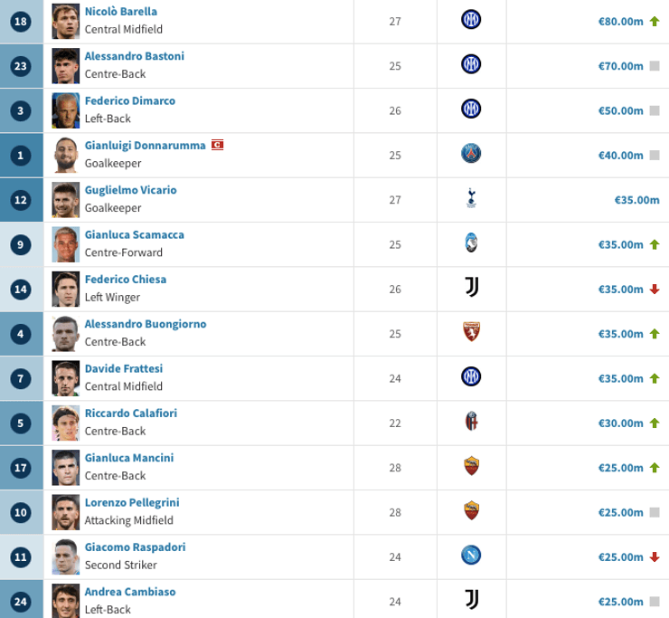The image size is (669, 618).
Task: Click the Turkish flag beside Donnarumma
Action: (217, 145)
